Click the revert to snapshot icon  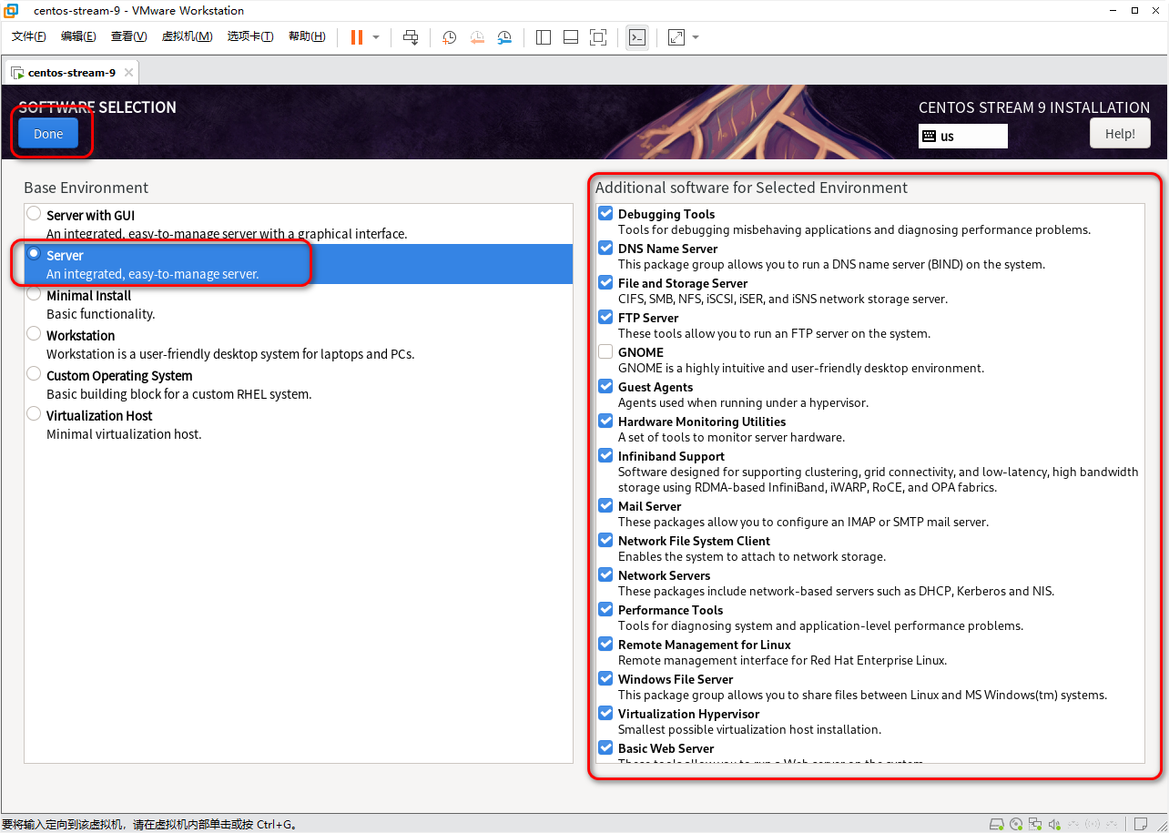[477, 37]
